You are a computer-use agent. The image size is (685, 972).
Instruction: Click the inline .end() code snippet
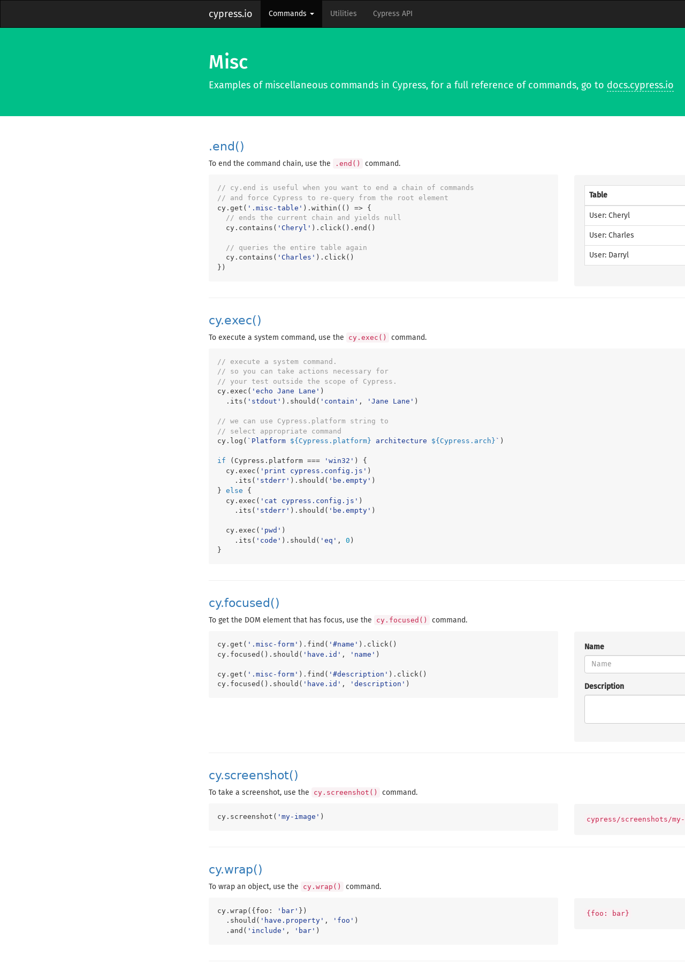click(348, 164)
